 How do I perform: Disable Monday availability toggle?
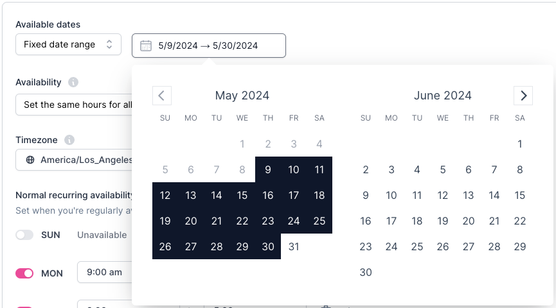pos(24,273)
